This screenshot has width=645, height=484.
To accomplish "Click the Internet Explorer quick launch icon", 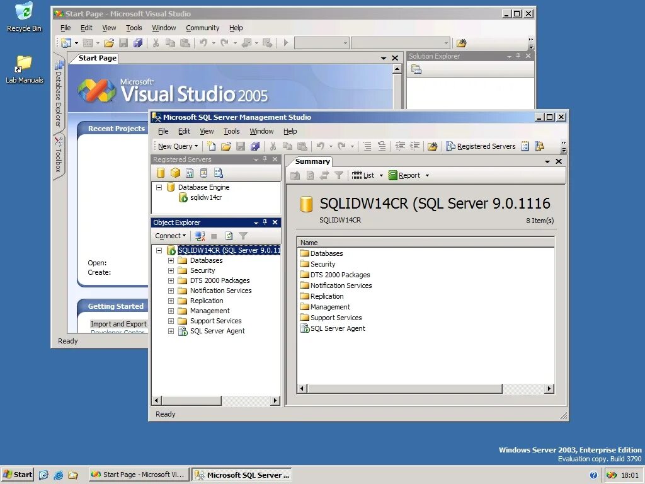I will [58, 475].
